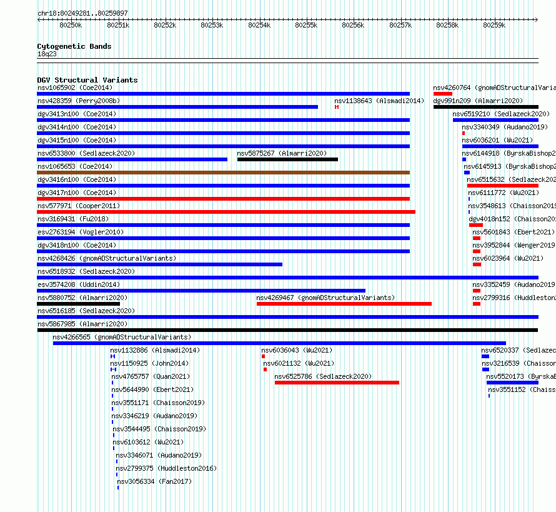Click the black bar of dgv991n209 (Almarri2020)
The height and width of the screenshot is (512, 556).
pos(486,107)
